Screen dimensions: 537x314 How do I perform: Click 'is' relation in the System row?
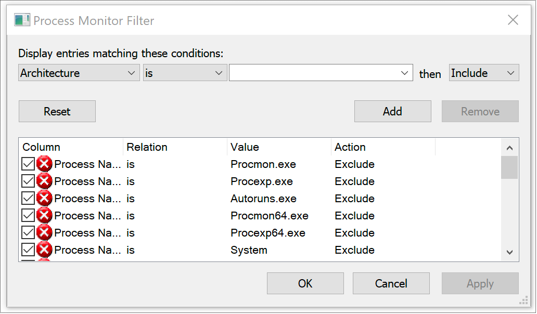tap(131, 250)
